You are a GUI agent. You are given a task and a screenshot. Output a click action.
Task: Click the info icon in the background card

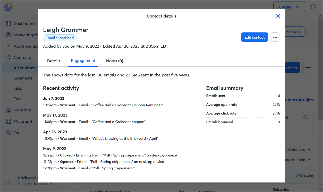tap(306, 117)
